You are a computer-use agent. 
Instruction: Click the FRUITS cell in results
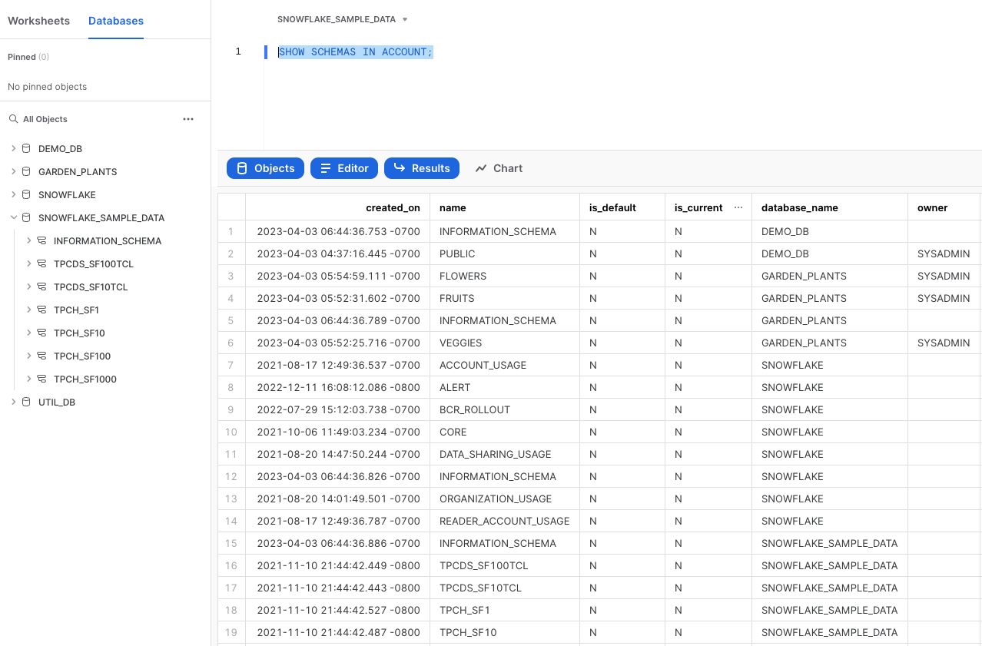(x=504, y=298)
